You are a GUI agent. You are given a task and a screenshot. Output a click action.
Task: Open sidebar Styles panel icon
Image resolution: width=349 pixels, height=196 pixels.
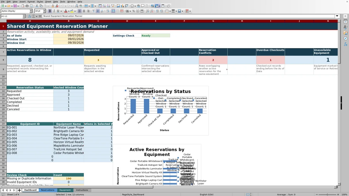(x=346, y=27)
